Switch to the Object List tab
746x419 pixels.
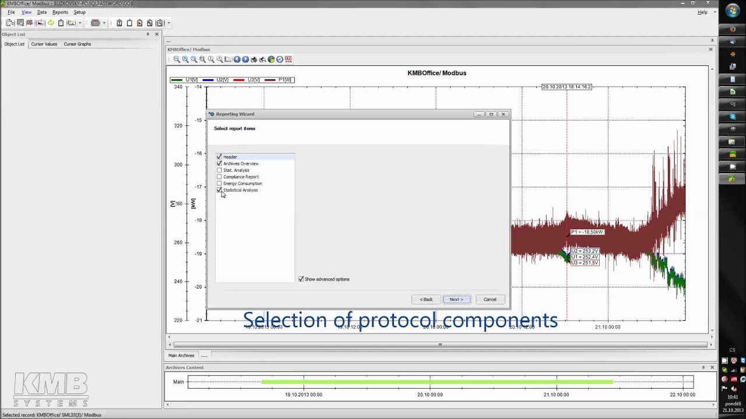click(x=15, y=44)
